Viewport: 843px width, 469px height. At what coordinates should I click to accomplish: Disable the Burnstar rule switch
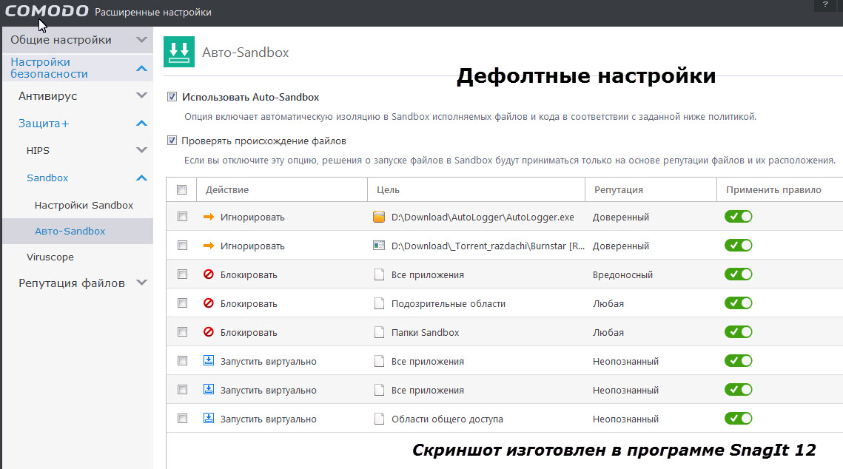pyautogui.click(x=738, y=246)
